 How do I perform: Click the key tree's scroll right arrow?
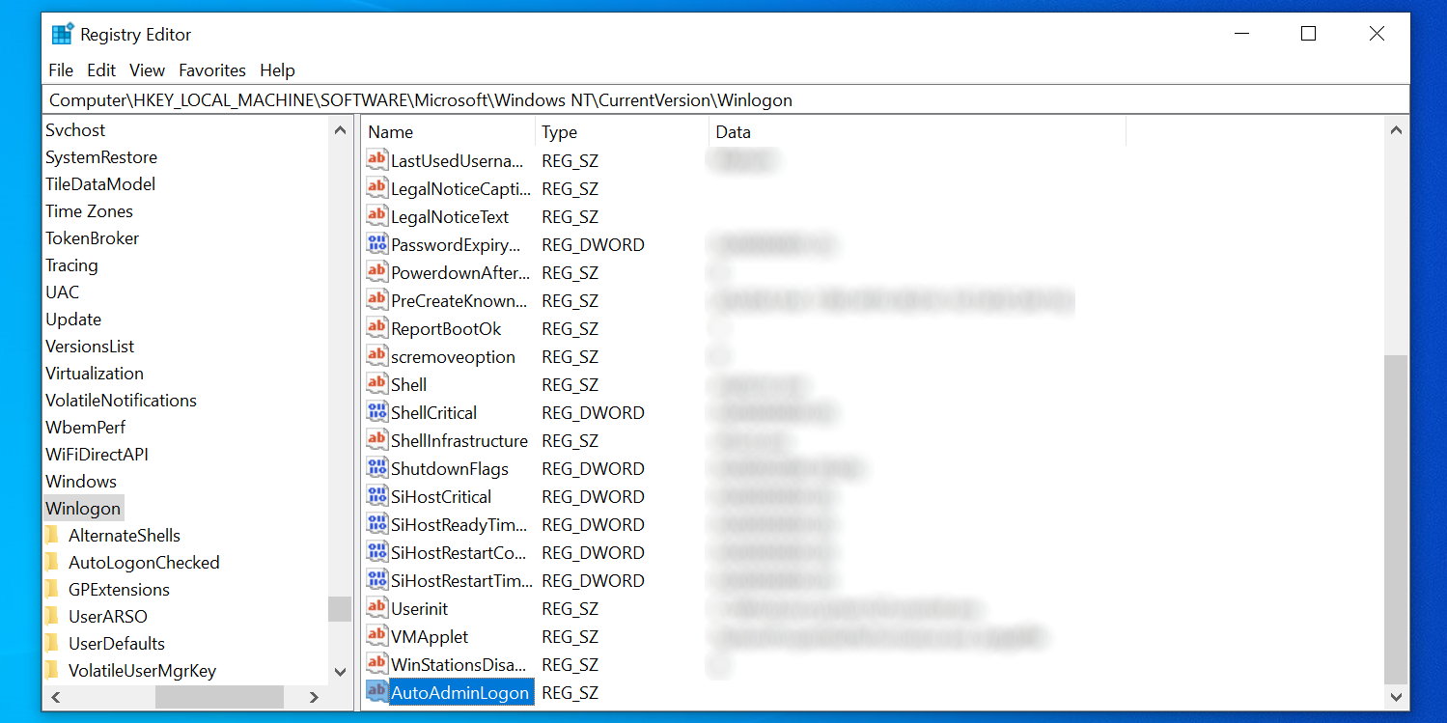click(314, 697)
